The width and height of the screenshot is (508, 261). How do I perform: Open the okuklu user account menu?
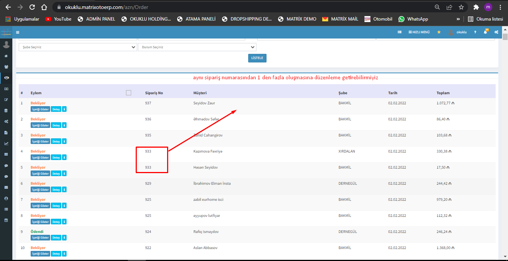[x=458, y=32]
